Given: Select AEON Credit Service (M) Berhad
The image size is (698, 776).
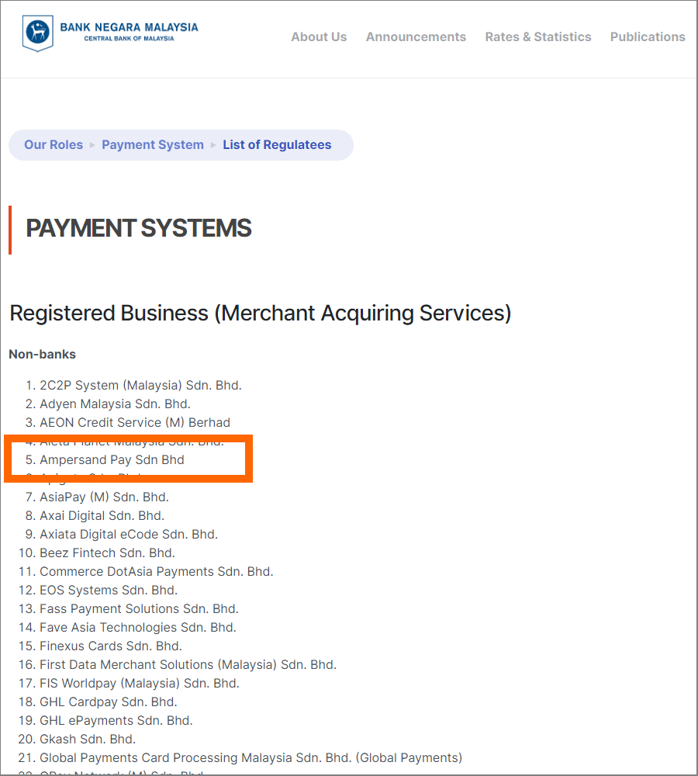Looking at the screenshot, I should pyautogui.click(x=135, y=423).
